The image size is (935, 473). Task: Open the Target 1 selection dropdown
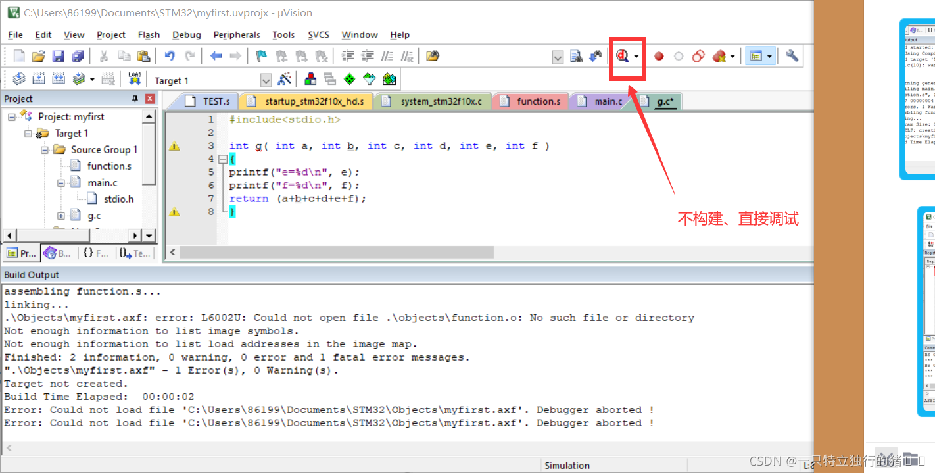pos(266,80)
